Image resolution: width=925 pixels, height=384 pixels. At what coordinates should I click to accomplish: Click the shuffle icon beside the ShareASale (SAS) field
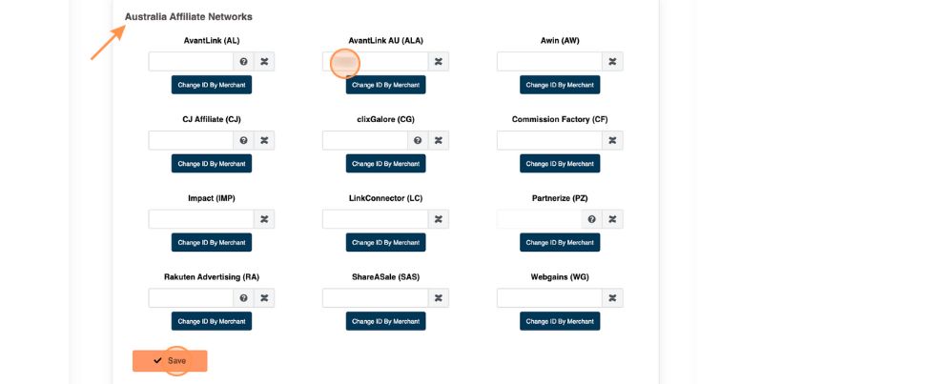click(438, 298)
